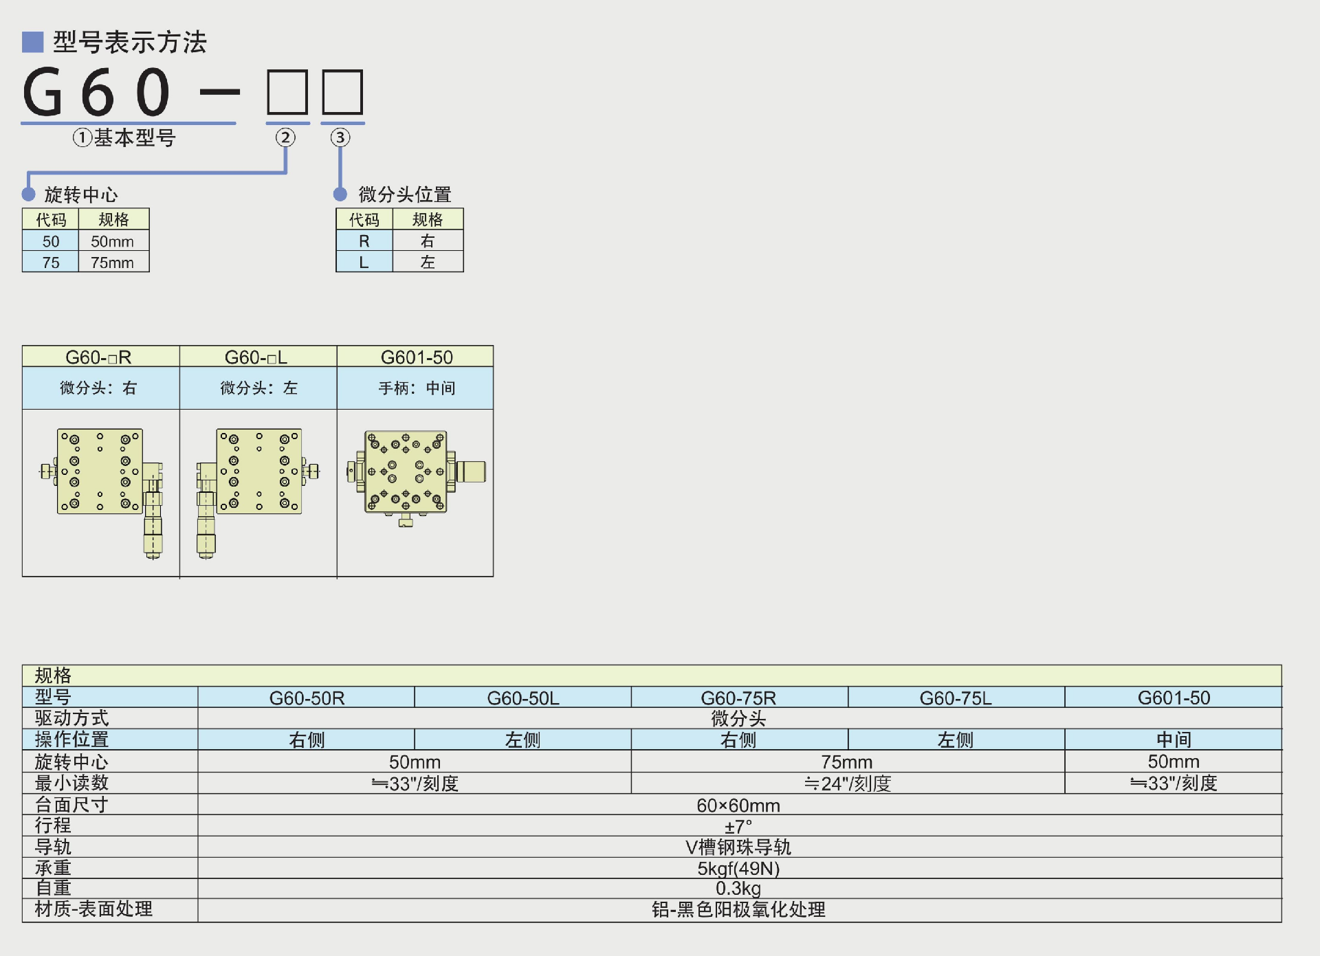Click the blue dot beside 旋转中心
The width and height of the screenshot is (1320, 956).
[x=28, y=194]
